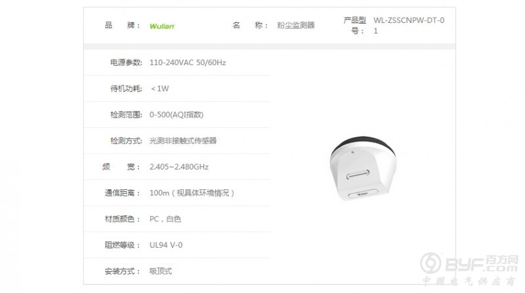The width and height of the screenshot is (525, 293).
Task: Click the 产品型号 label
Action: [x=354, y=26]
